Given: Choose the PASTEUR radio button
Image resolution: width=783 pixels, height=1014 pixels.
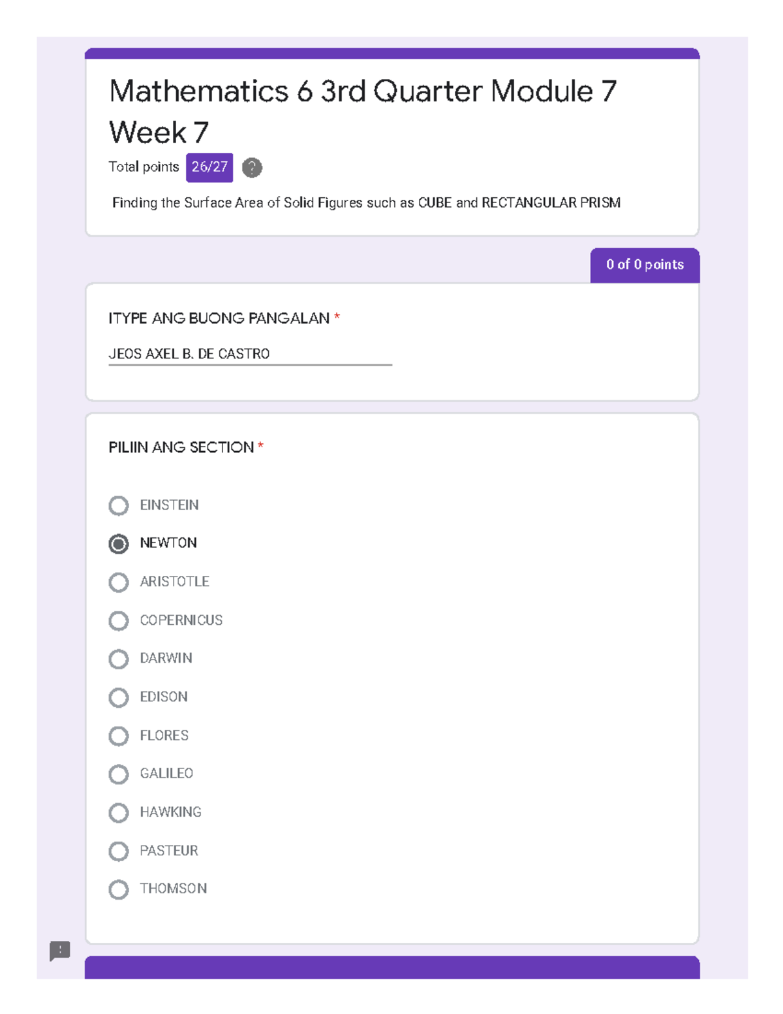Looking at the screenshot, I should [x=119, y=851].
